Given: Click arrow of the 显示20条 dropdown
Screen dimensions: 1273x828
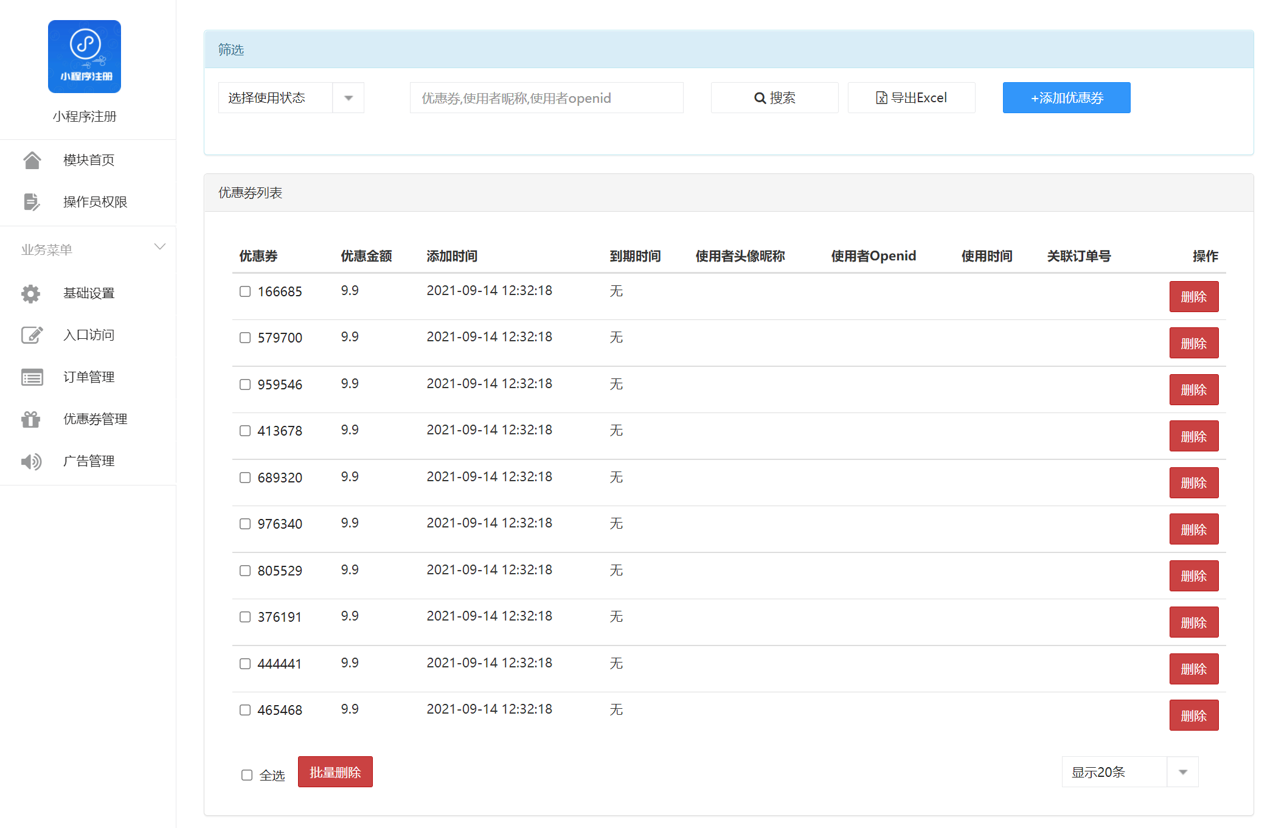Looking at the screenshot, I should pos(1183,772).
